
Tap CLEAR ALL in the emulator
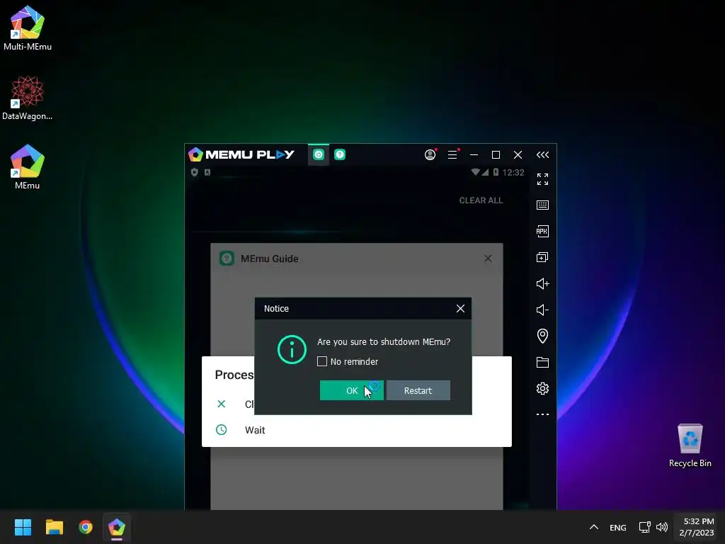[x=481, y=200]
